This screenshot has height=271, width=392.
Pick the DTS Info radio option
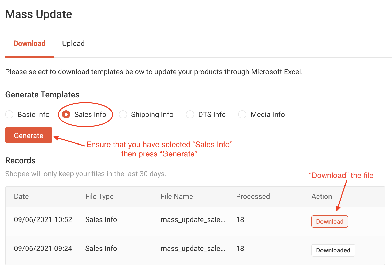coord(190,114)
